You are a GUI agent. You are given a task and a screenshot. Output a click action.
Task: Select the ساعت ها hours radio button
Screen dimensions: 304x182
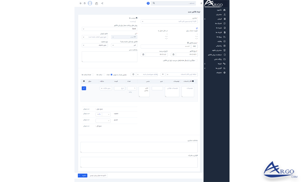(x=104, y=74)
